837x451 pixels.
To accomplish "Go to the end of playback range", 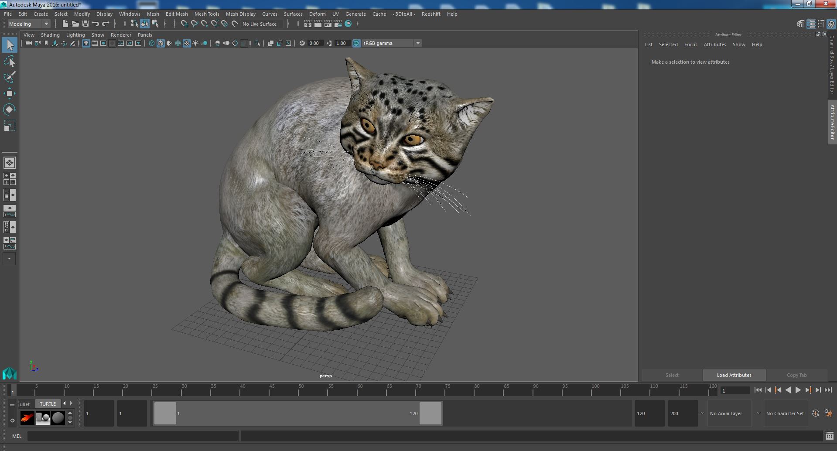I will click(x=828, y=390).
